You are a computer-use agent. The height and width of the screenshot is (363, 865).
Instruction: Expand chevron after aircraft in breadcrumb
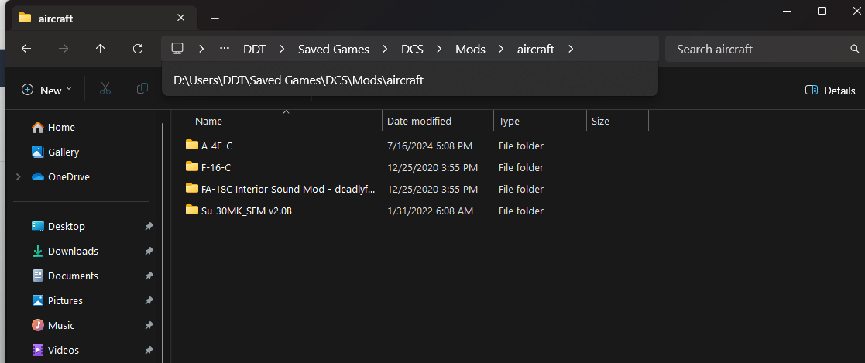pyautogui.click(x=571, y=49)
